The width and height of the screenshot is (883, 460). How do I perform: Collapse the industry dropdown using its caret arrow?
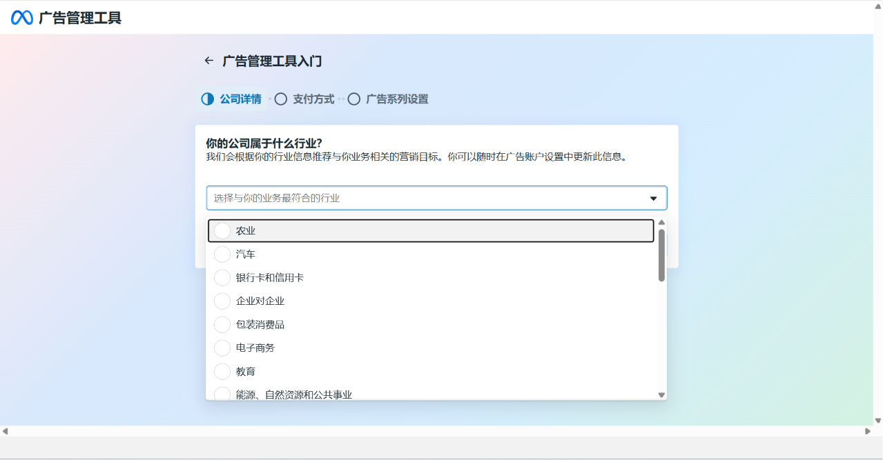click(653, 199)
